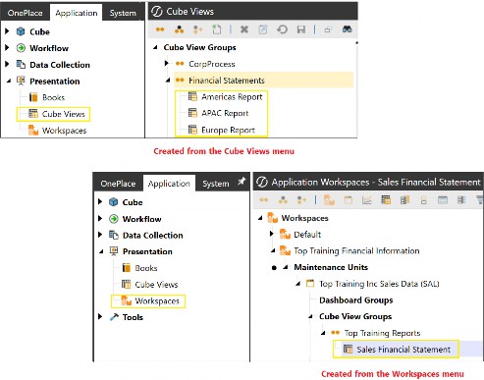Click the circular undo arrow in Cube Views toolbar
This screenshot has height=380, width=484.
tap(282, 29)
